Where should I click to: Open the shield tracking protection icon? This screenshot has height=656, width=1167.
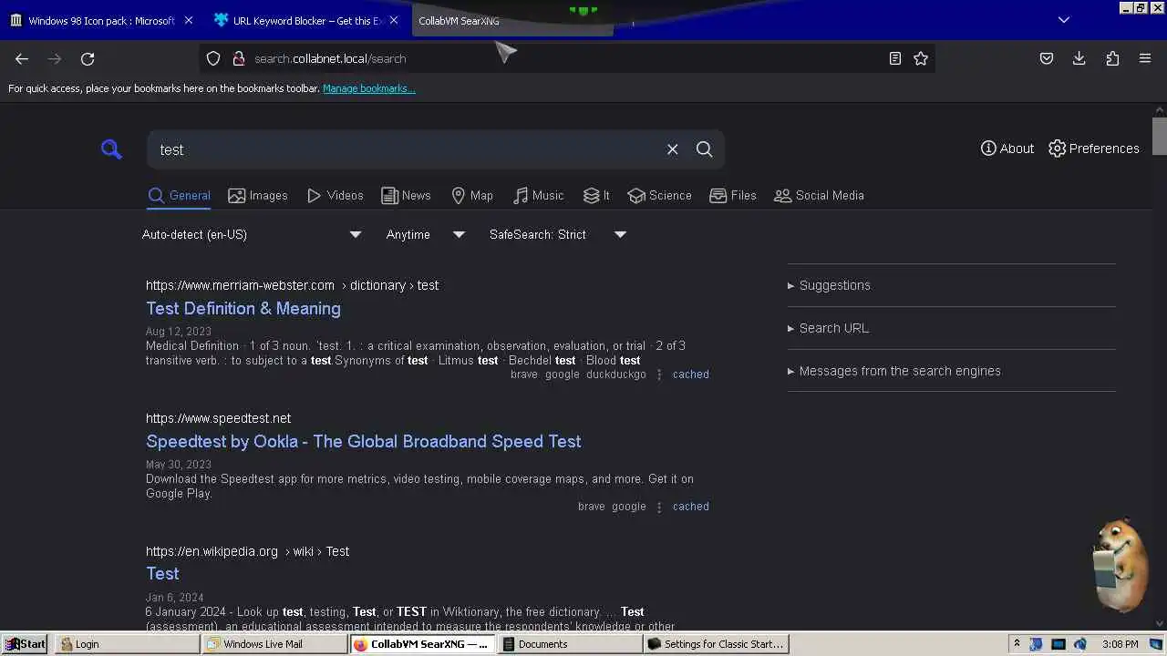(213, 58)
